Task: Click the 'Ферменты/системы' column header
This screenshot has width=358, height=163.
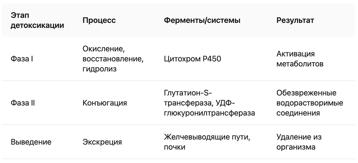Action: pyautogui.click(x=202, y=20)
